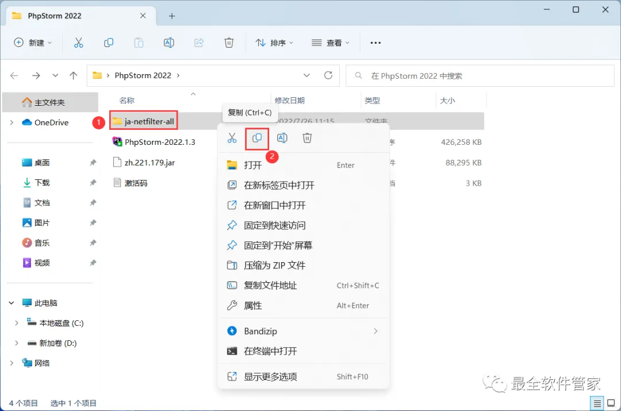Click the Cut icon in the toolbar
This screenshot has height=411, width=621.
78,43
